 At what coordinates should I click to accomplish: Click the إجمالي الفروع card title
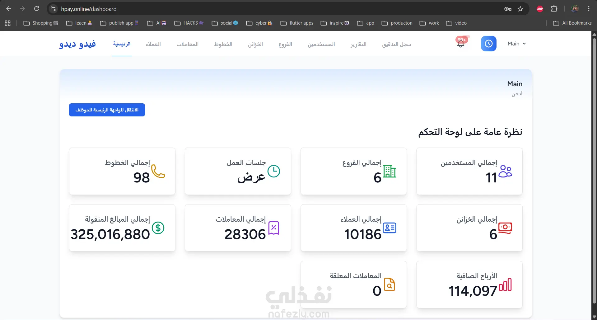pos(362,163)
